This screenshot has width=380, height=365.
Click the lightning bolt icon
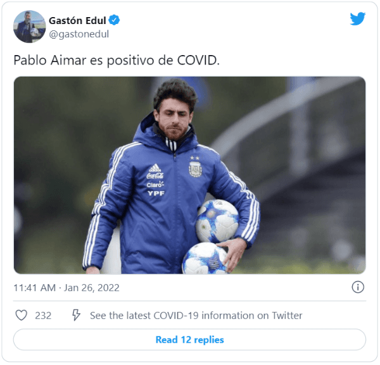[76, 315]
